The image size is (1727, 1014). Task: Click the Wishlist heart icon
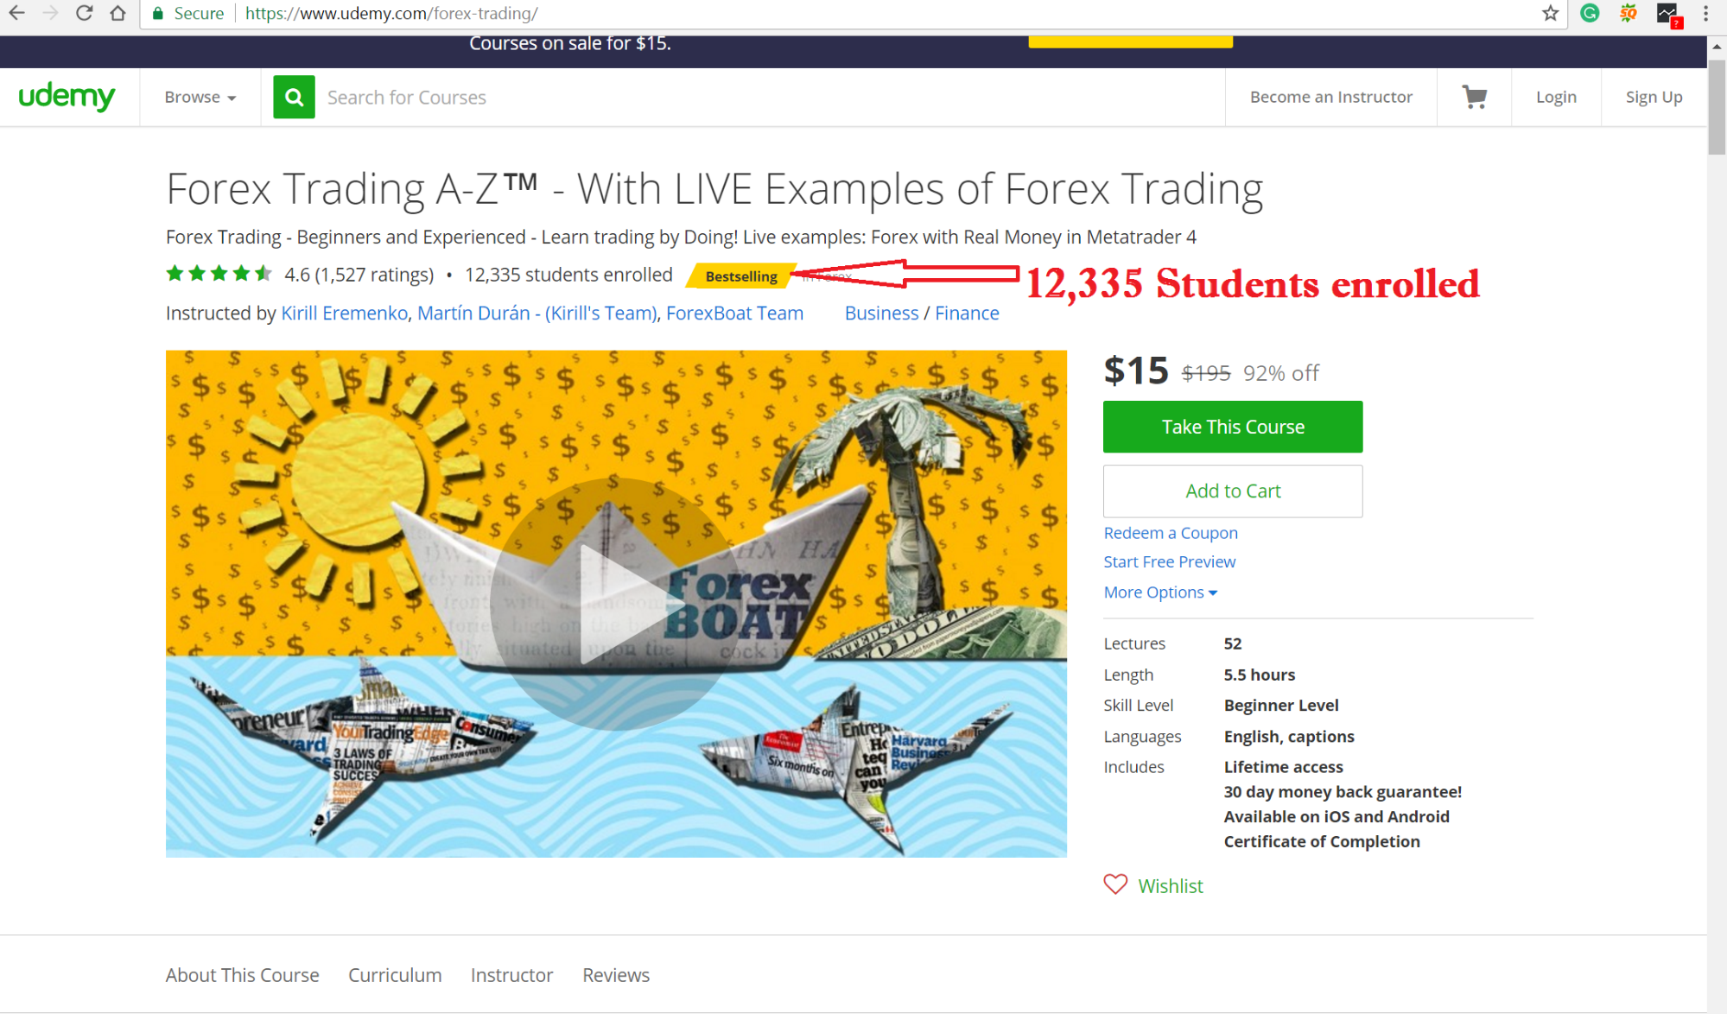coord(1115,884)
